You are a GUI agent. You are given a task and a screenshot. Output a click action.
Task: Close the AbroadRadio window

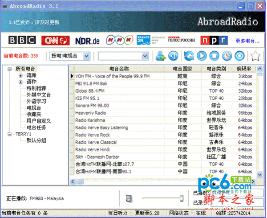tap(260, 6)
